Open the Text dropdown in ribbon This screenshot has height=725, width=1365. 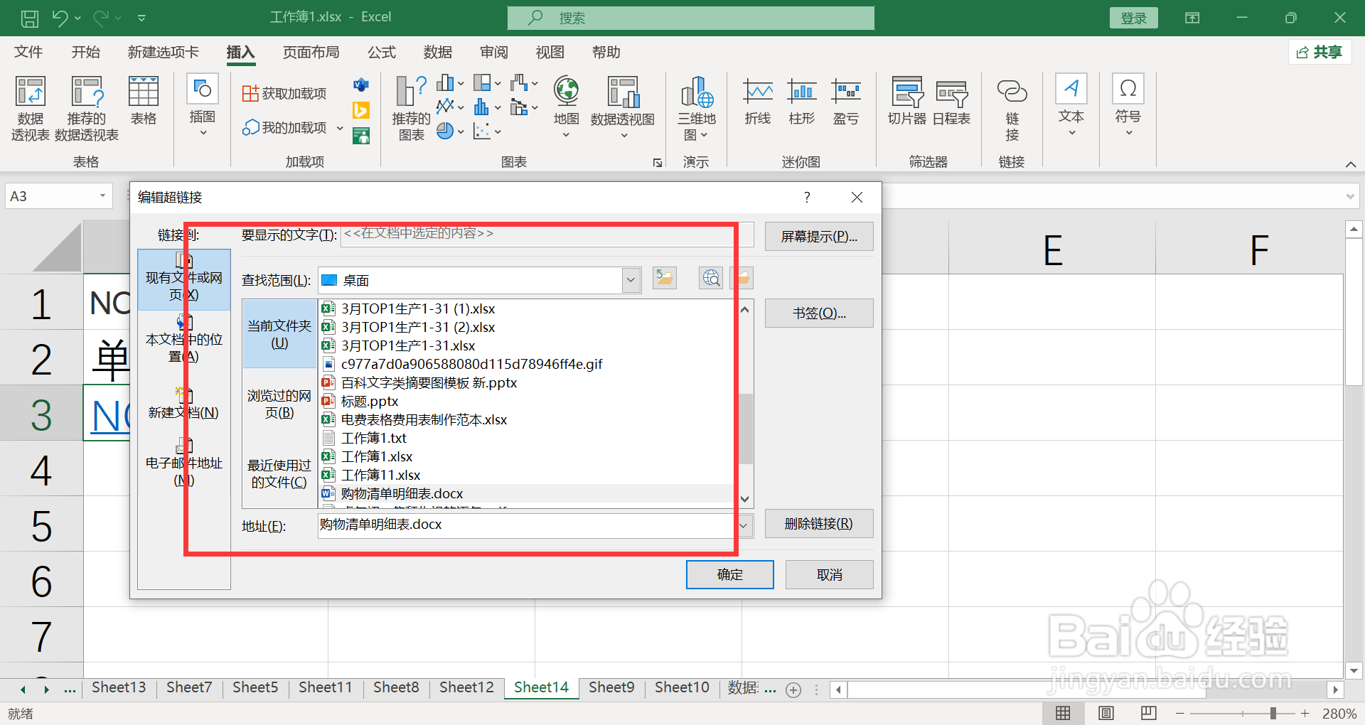[1071, 105]
